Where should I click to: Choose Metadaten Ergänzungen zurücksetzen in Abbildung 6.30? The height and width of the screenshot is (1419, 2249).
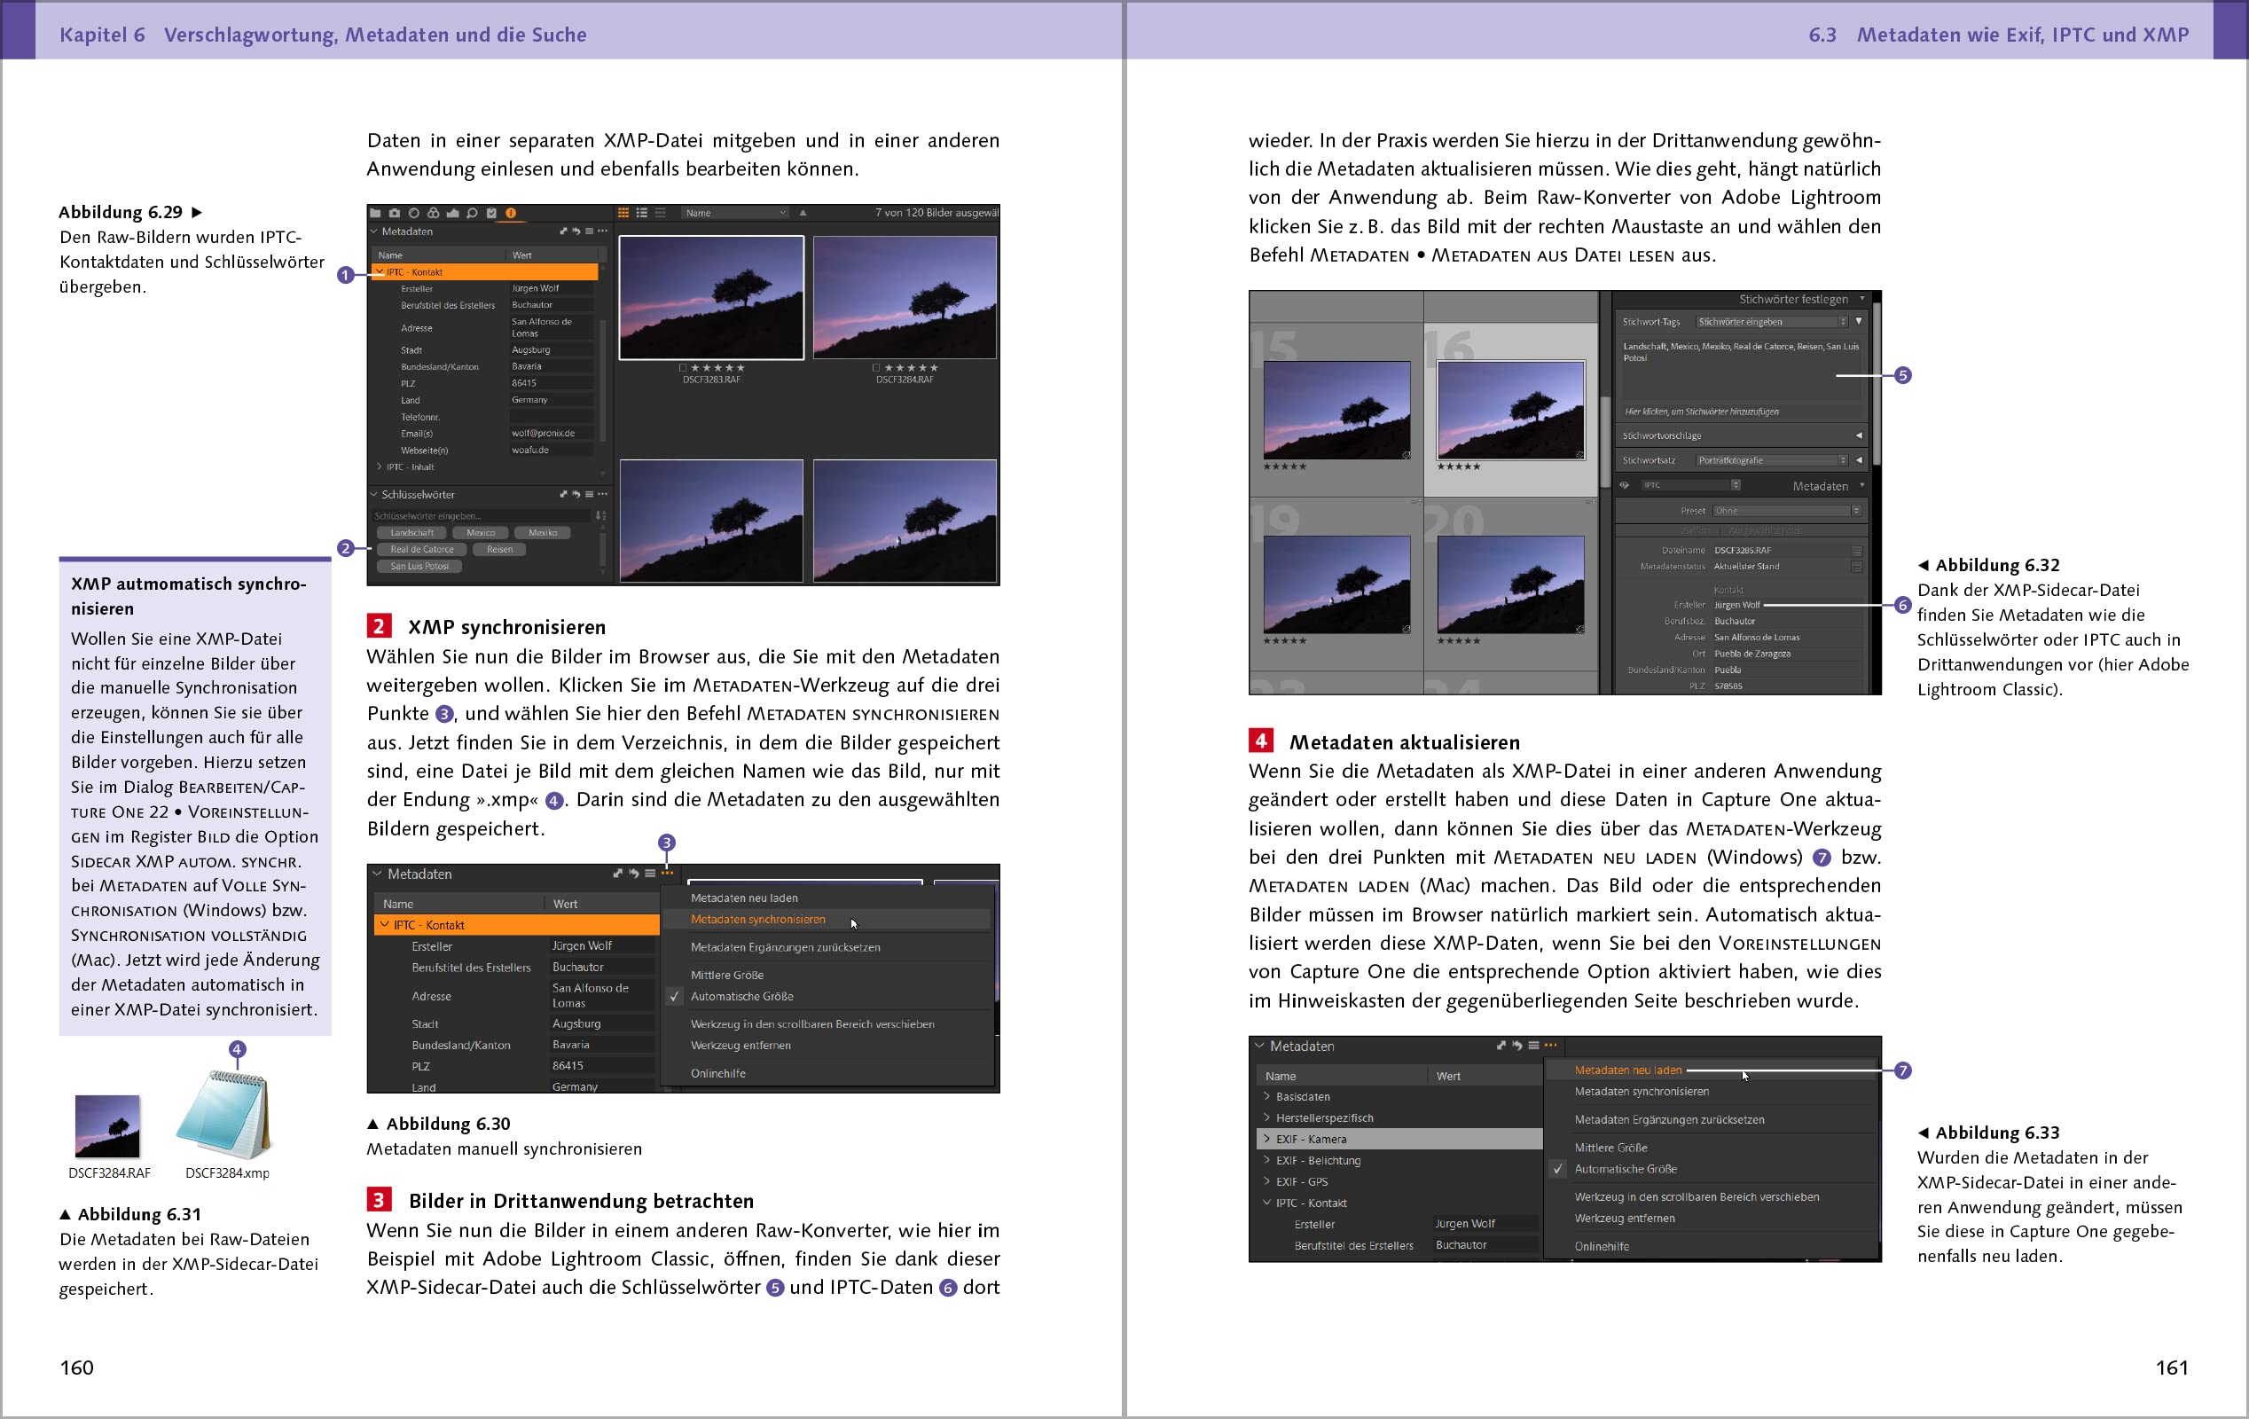pyautogui.click(x=786, y=947)
